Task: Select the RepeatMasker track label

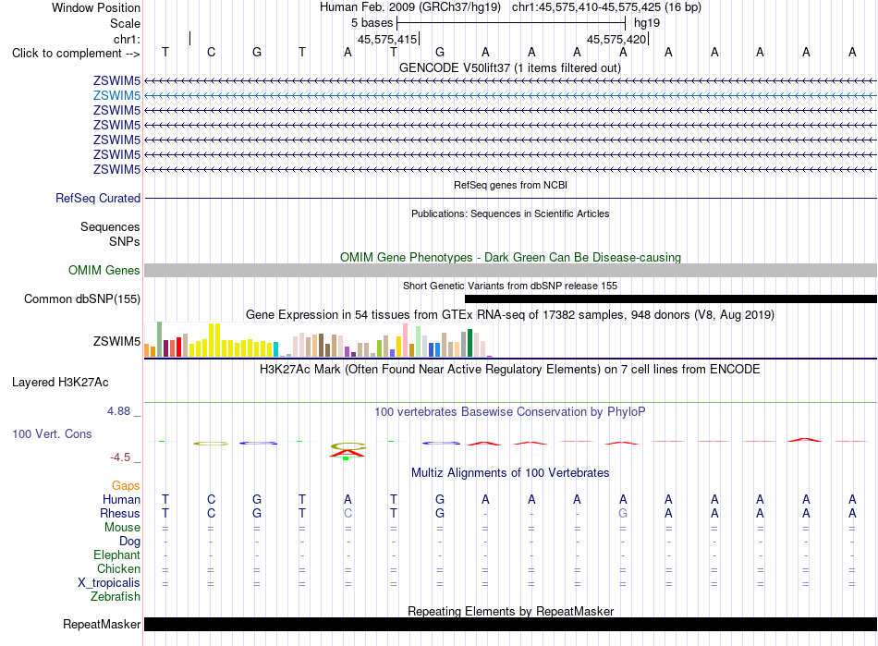Action: click(x=102, y=624)
